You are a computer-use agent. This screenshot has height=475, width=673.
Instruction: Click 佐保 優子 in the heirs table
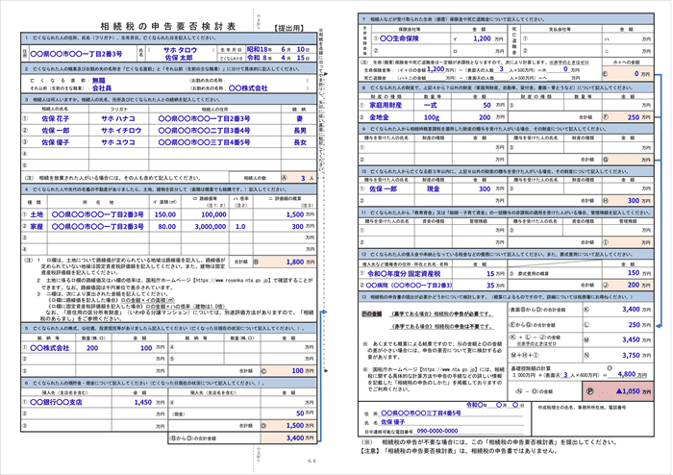(x=56, y=142)
